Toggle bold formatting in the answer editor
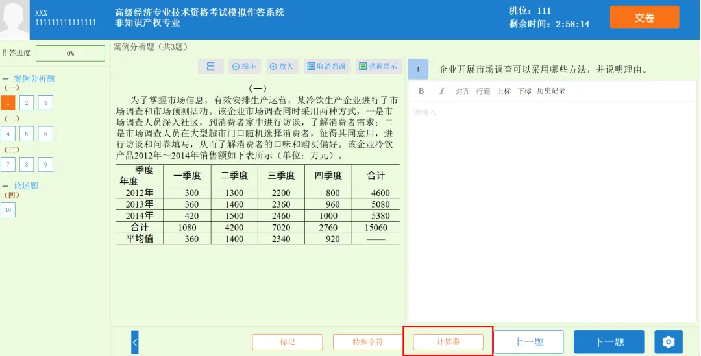This screenshot has width=701, height=356. click(x=421, y=91)
